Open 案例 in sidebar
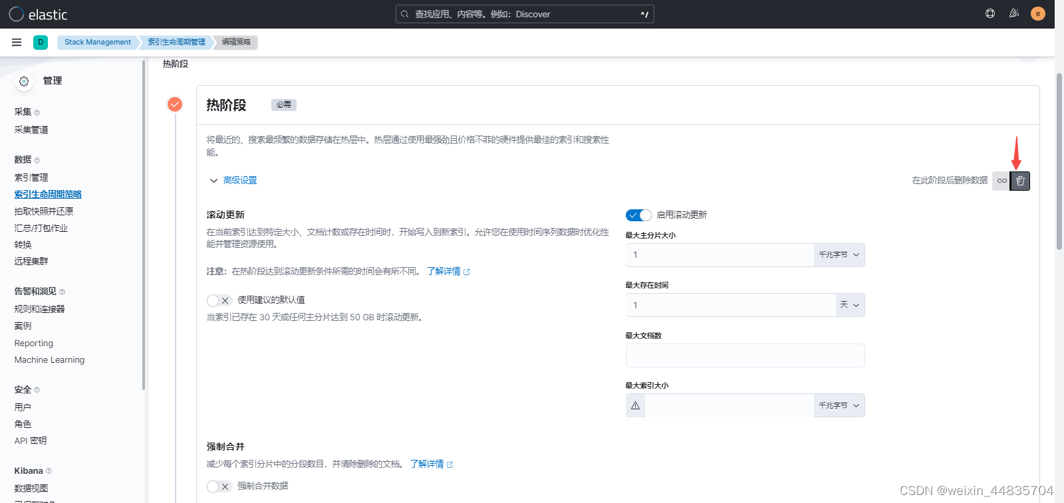 23,326
